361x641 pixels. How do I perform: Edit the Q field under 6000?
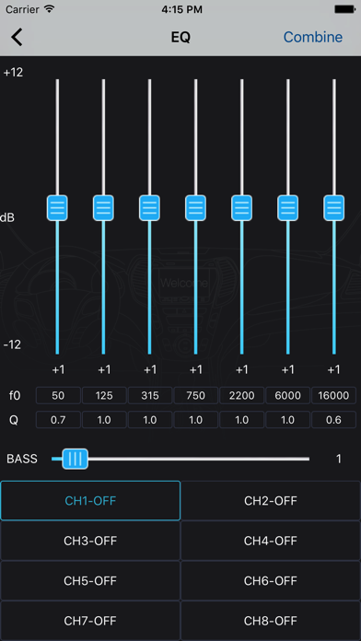tap(288, 420)
